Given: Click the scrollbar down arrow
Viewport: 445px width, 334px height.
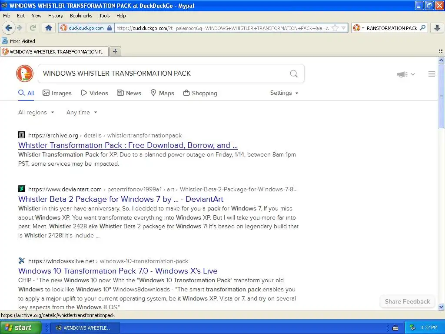Looking at the screenshot, I should click(x=442, y=307).
